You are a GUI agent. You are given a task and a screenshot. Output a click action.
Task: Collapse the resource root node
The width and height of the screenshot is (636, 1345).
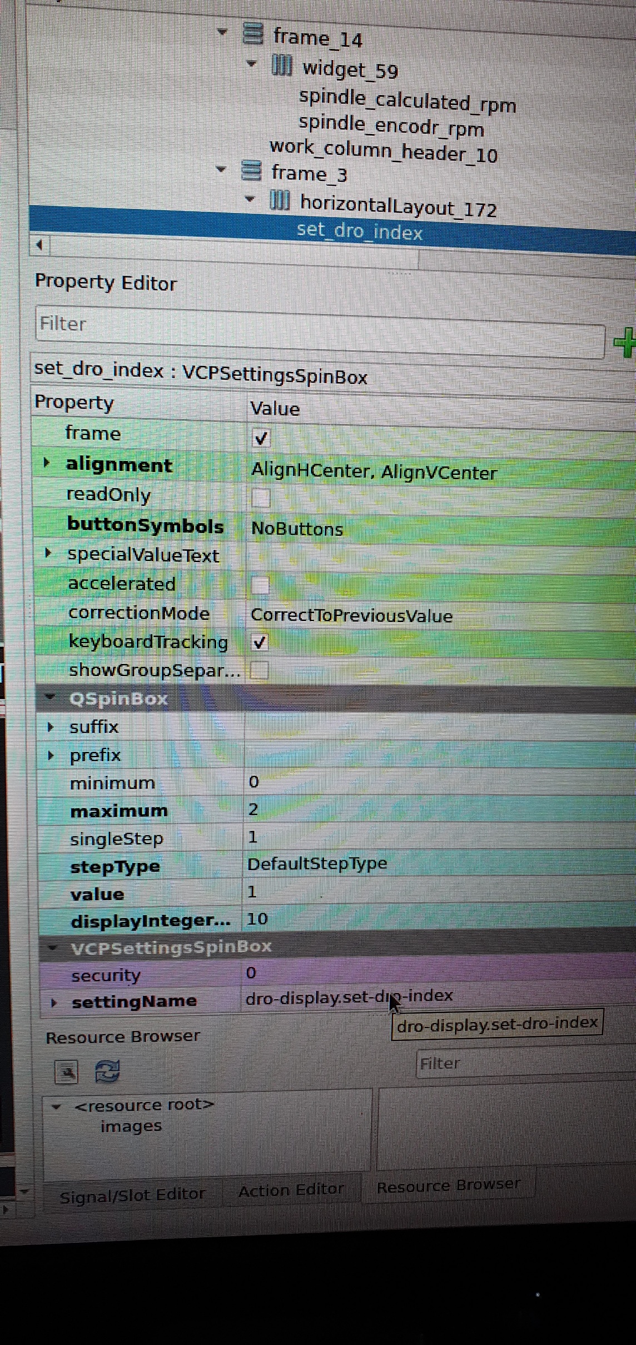point(56,1106)
